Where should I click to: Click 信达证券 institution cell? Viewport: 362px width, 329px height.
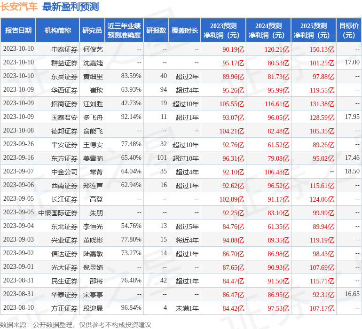[x=64, y=254]
